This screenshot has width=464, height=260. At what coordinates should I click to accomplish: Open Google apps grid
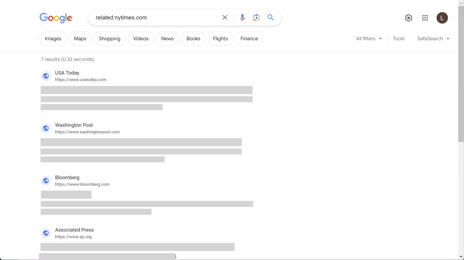point(425,18)
